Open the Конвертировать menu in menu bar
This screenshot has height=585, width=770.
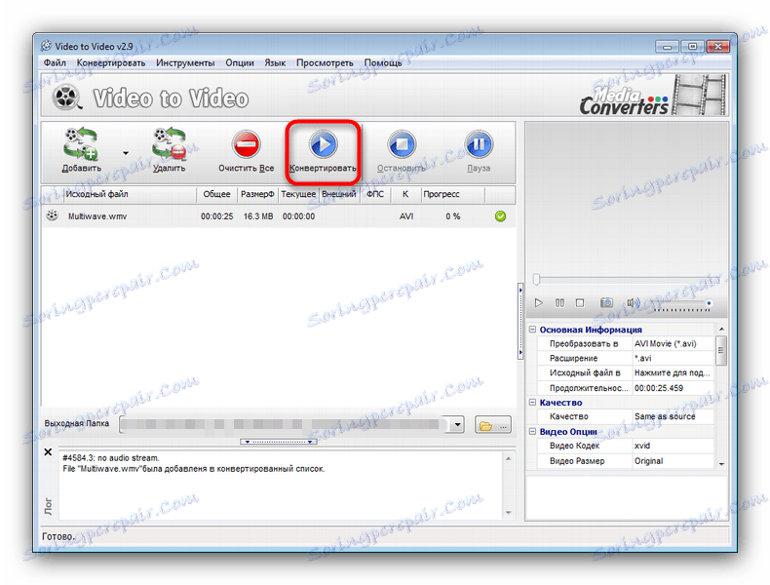tap(111, 62)
